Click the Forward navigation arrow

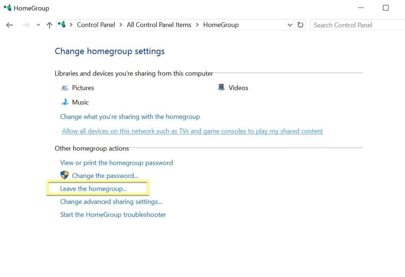coord(26,25)
